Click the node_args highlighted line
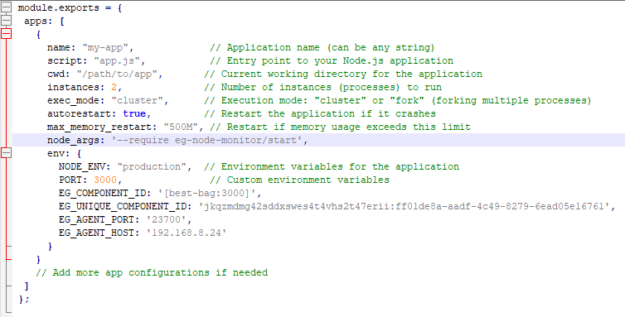Image resolution: width=625 pixels, height=317 pixels. coord(318,140)
